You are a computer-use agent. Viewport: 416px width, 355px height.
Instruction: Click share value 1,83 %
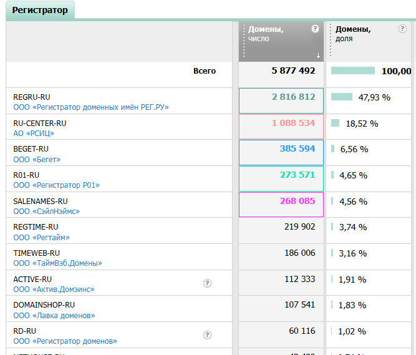point(352,305)
